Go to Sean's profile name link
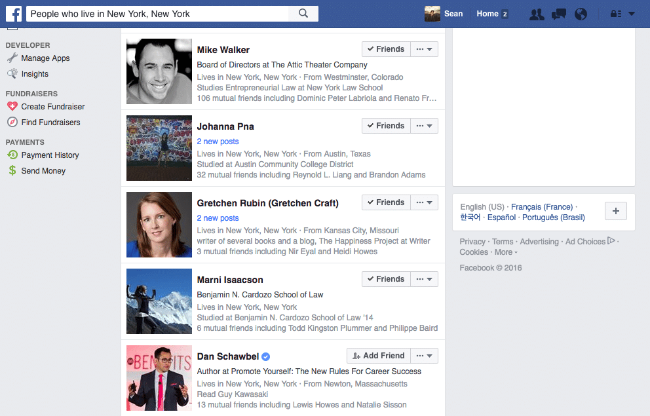The image size is (650, 416). pos(453,14)
